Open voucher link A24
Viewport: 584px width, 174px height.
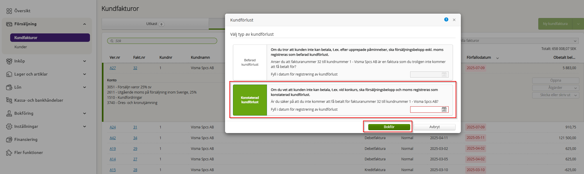coord(113,127)
